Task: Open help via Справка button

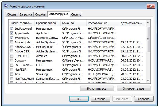Action: click(x=144, y=99)
